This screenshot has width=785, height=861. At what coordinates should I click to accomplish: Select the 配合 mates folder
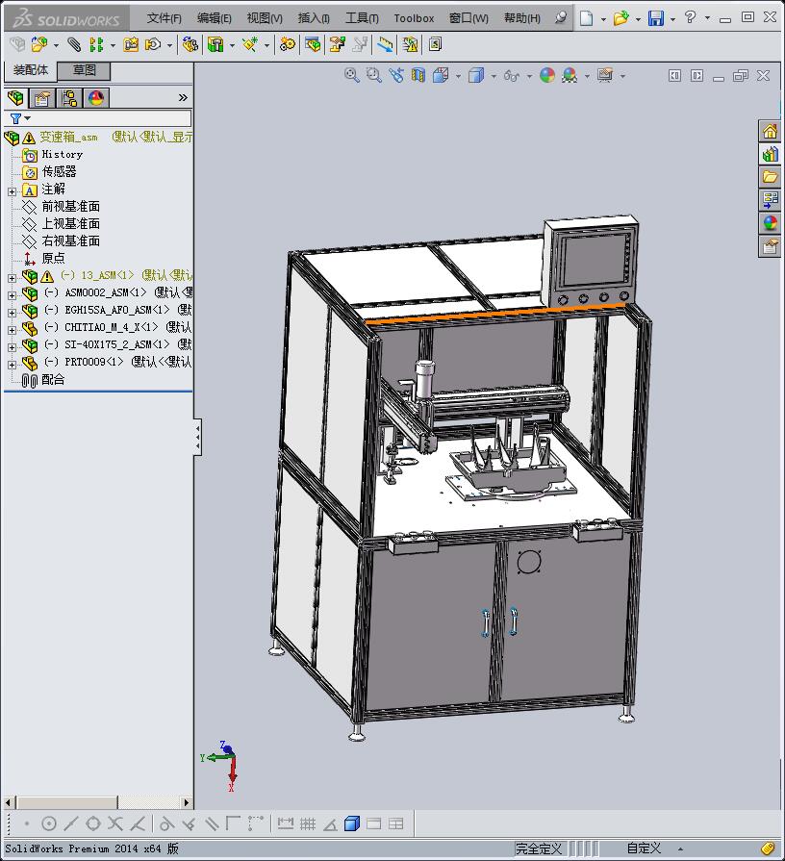pos(53,379)
